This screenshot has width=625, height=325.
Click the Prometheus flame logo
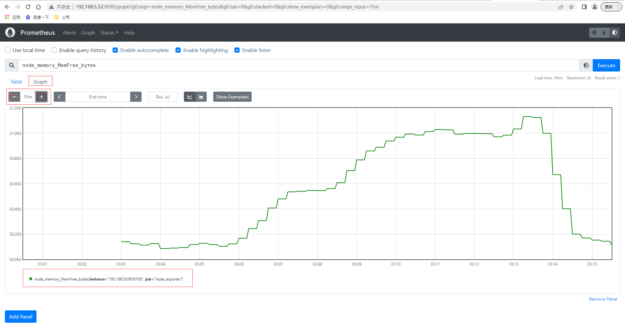(x=10, y=32)
